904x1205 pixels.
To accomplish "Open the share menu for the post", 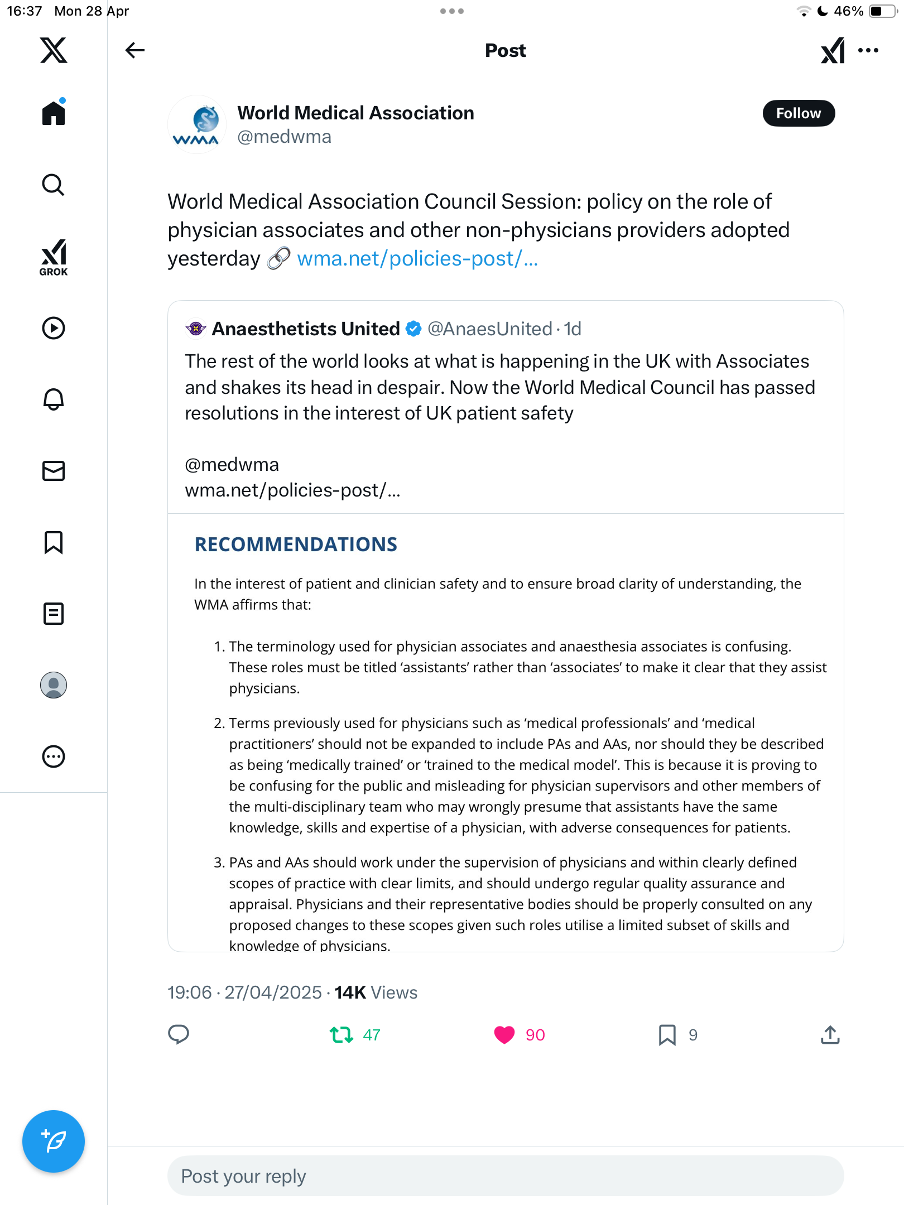I will 830,1035.
